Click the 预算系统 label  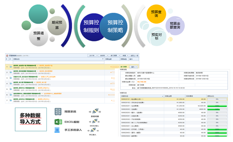point(70,112)
